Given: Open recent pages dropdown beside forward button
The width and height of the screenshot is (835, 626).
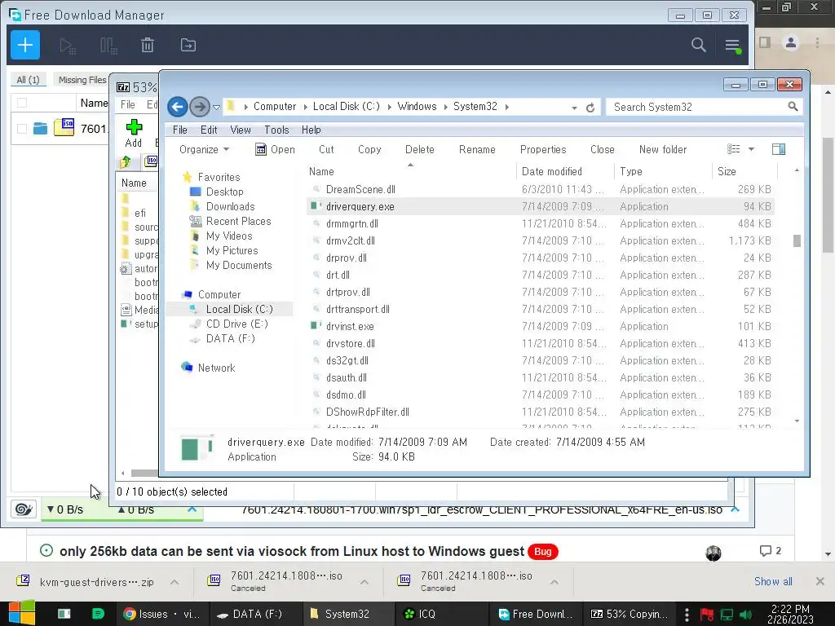Looking at the screenshot, I should (216, 107).
